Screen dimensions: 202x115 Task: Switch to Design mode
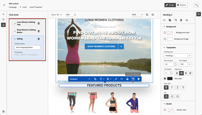point(170,5)
